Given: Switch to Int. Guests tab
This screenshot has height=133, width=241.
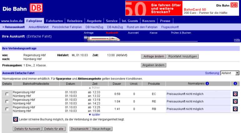Looking at the screenshot, I should [130, 21].
